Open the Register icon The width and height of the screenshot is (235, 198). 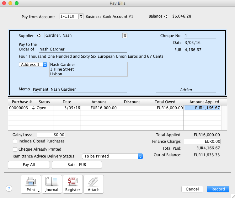(72, 184)
